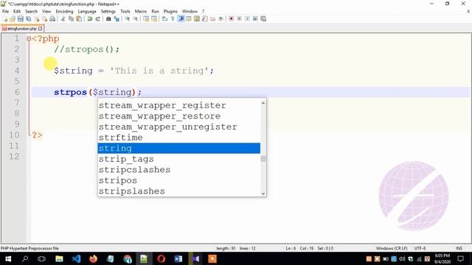Choose stream_wrapper_unregister from autocomplete list
The height and width of the screenshot is (265, 472).
click(178, 127)
